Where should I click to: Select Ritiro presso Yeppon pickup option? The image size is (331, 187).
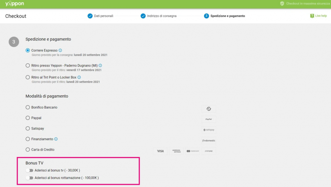point(28,66)
